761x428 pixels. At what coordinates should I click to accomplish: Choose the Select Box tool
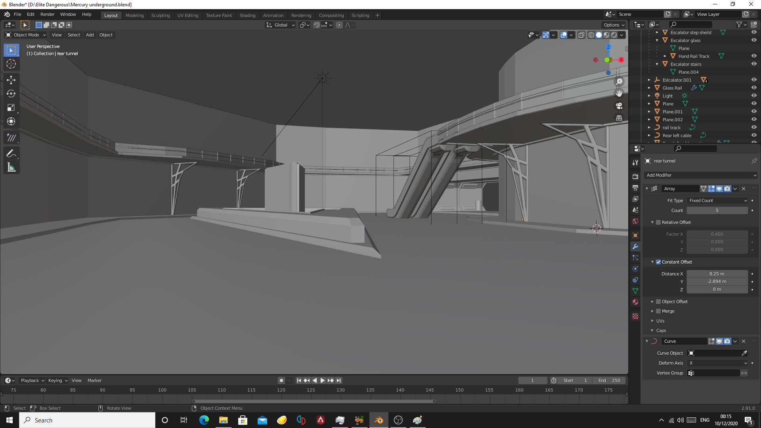point(11,50)
